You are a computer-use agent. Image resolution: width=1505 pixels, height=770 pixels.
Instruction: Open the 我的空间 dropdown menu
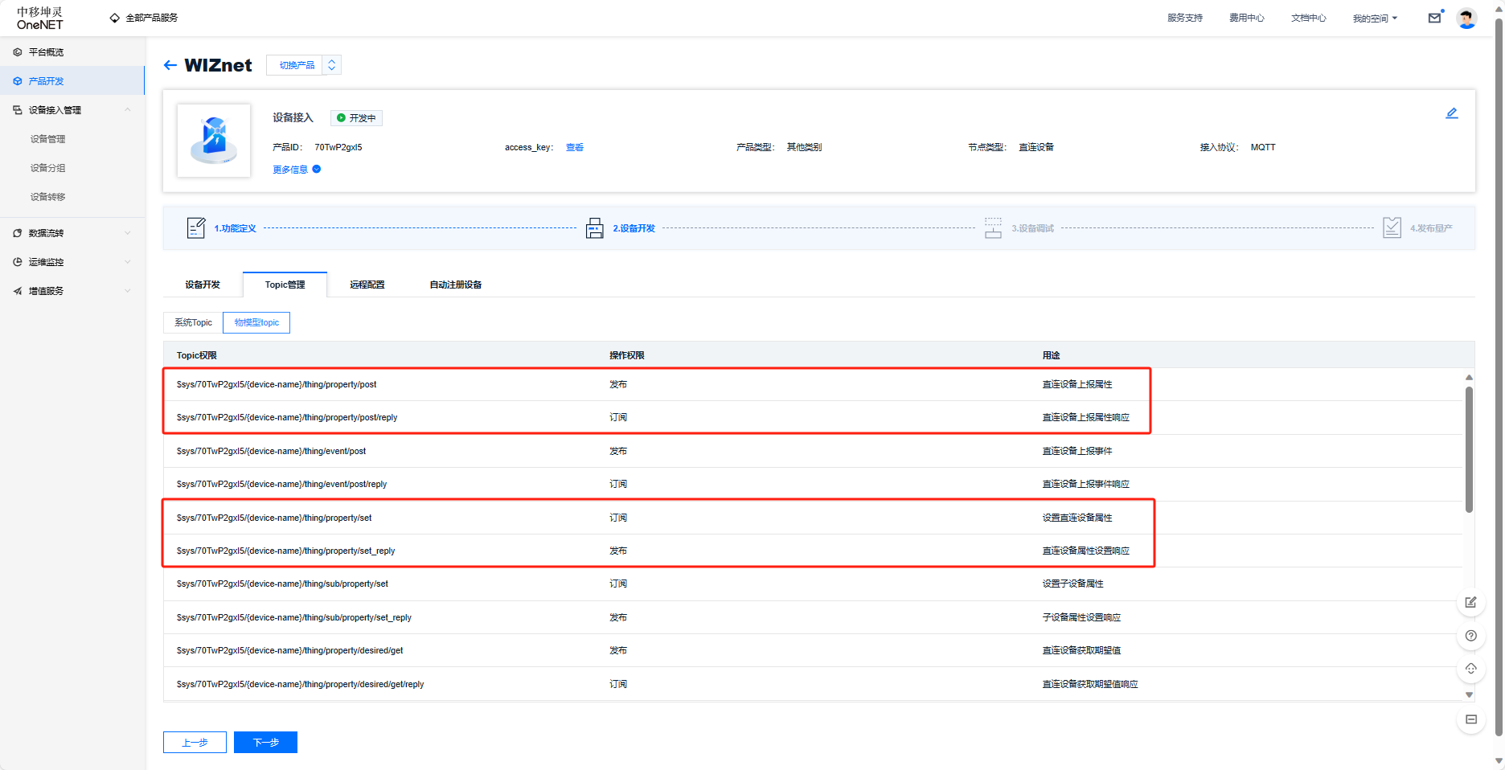coord(1374,18)
